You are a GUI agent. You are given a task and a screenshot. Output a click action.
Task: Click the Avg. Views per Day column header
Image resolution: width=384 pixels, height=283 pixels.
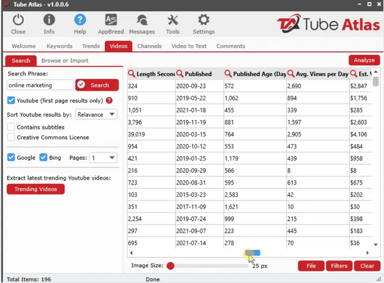[318, 74]
